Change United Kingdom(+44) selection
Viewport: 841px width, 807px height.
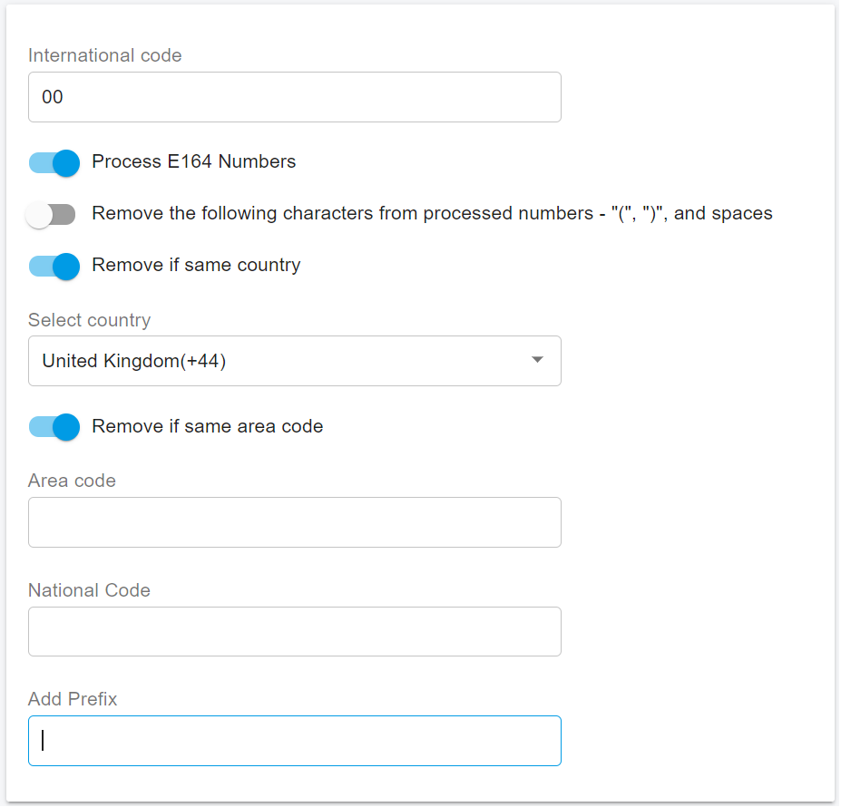tap(295, 361)
